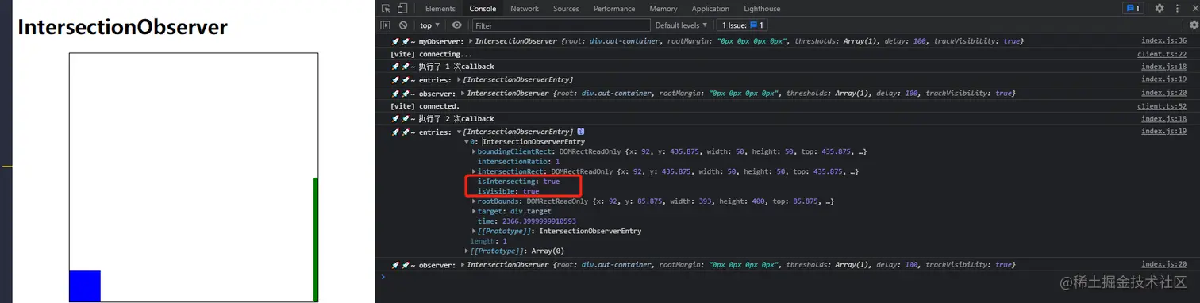The image size is (1200, 303).
Task: Select the '[vite] connected.' log message
Action: pos(425,106)
